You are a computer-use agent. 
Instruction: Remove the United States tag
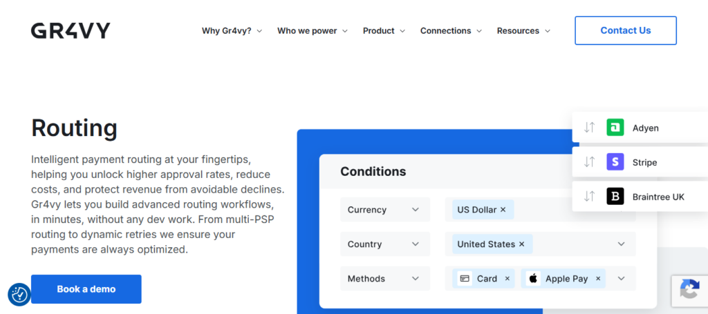(521, 244)
